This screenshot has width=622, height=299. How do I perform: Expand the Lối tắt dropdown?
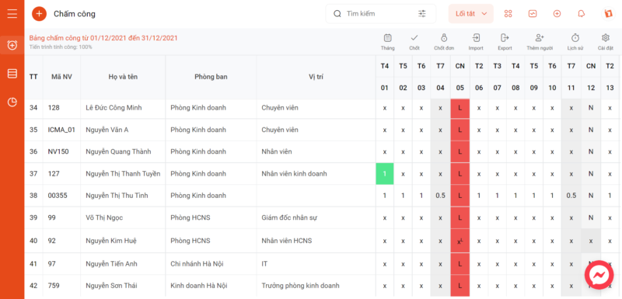pos(471,14)
